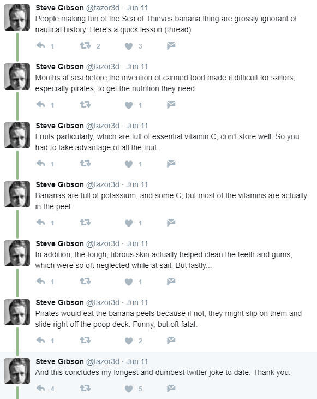Retweet the 'canned food' tweet
The image size is (317, 399).
tap(85, 105)
